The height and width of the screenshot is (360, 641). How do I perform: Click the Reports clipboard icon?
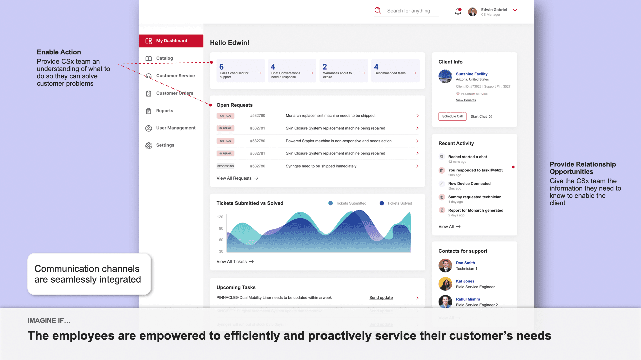(149, 111)
